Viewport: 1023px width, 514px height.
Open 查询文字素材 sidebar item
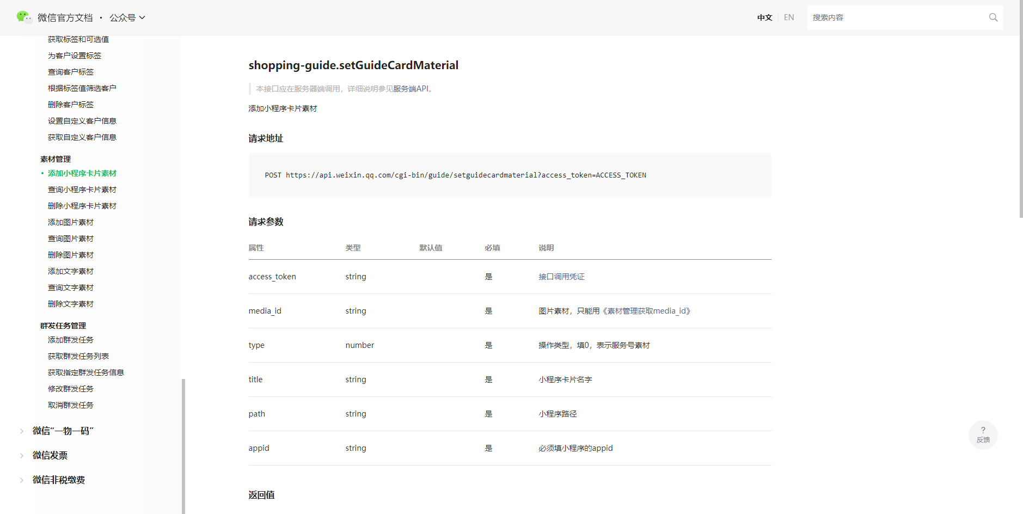tap(71, 287)
